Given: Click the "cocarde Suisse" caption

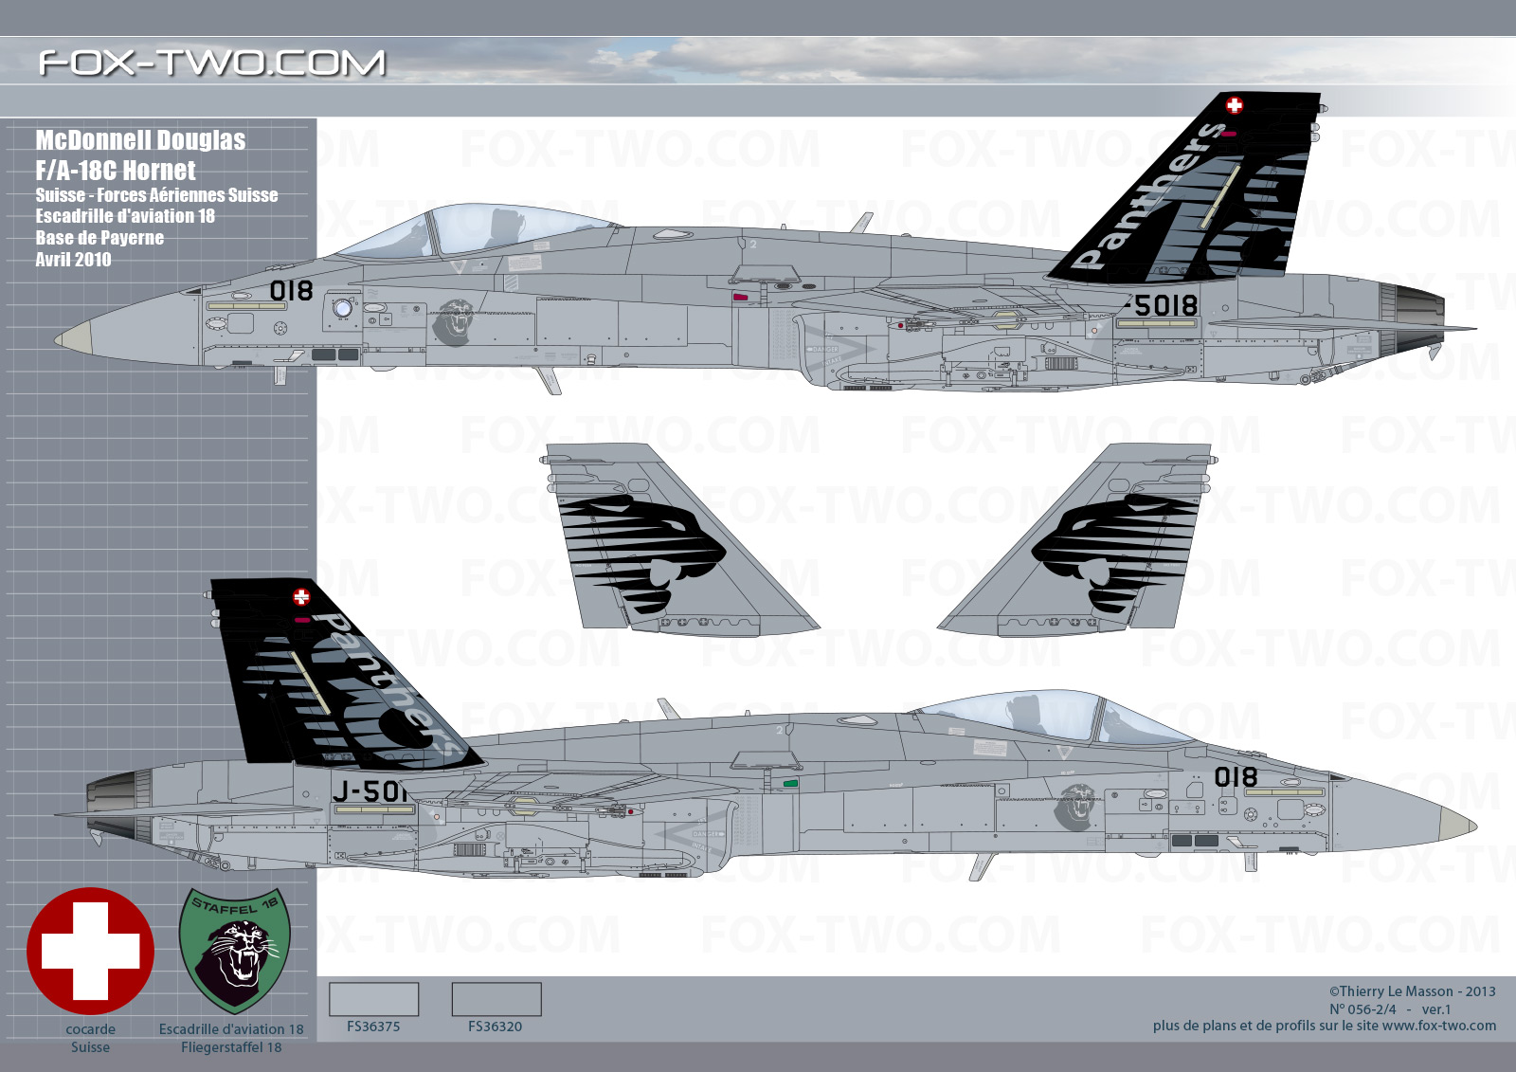Looking at the screenshot, I should coord(90,1038).
